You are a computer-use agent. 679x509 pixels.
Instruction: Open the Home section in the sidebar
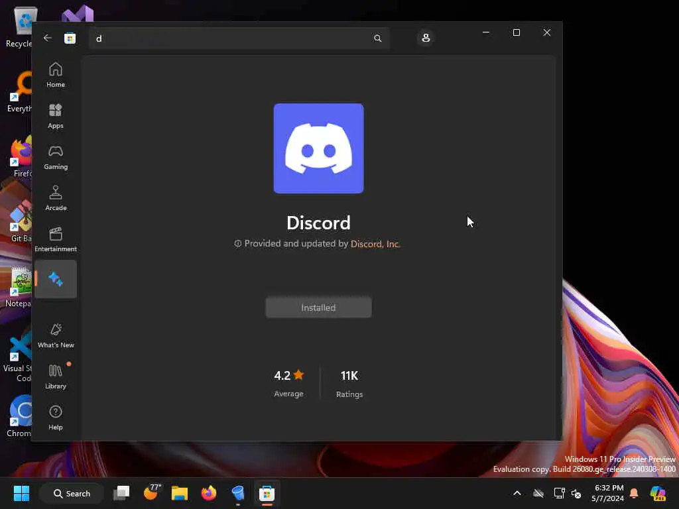(56, 75)
